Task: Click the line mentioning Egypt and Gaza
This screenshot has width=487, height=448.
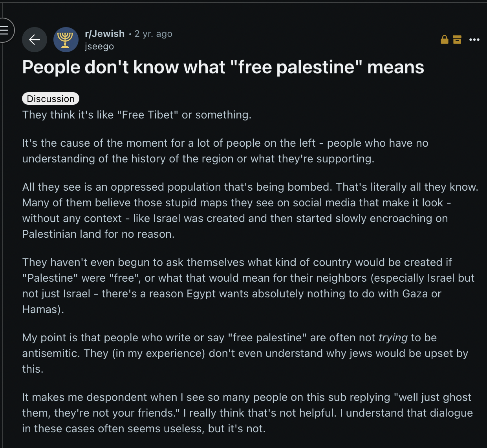Action: coord(232,294)
